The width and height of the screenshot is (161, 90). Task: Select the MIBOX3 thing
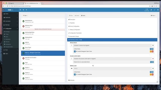point(43,43)
